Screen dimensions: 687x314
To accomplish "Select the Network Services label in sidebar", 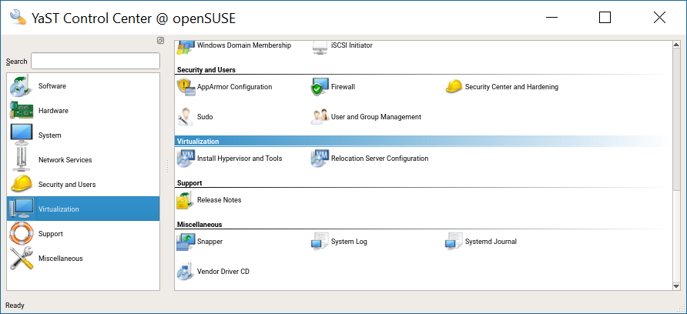I will (65, 159).
